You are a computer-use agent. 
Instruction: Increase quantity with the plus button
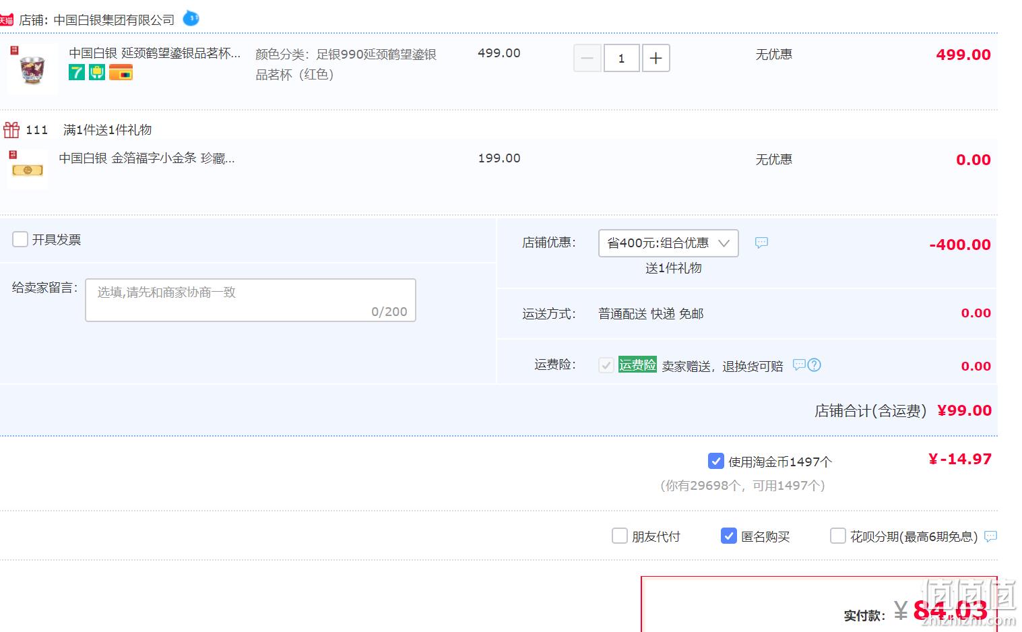coord(656,58)
